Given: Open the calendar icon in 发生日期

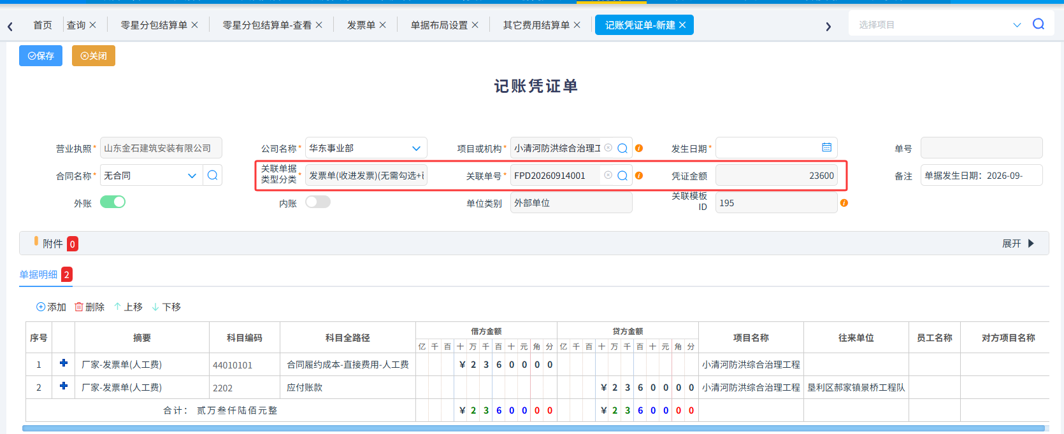Looking at the screenshot, I should click(826, 147).
